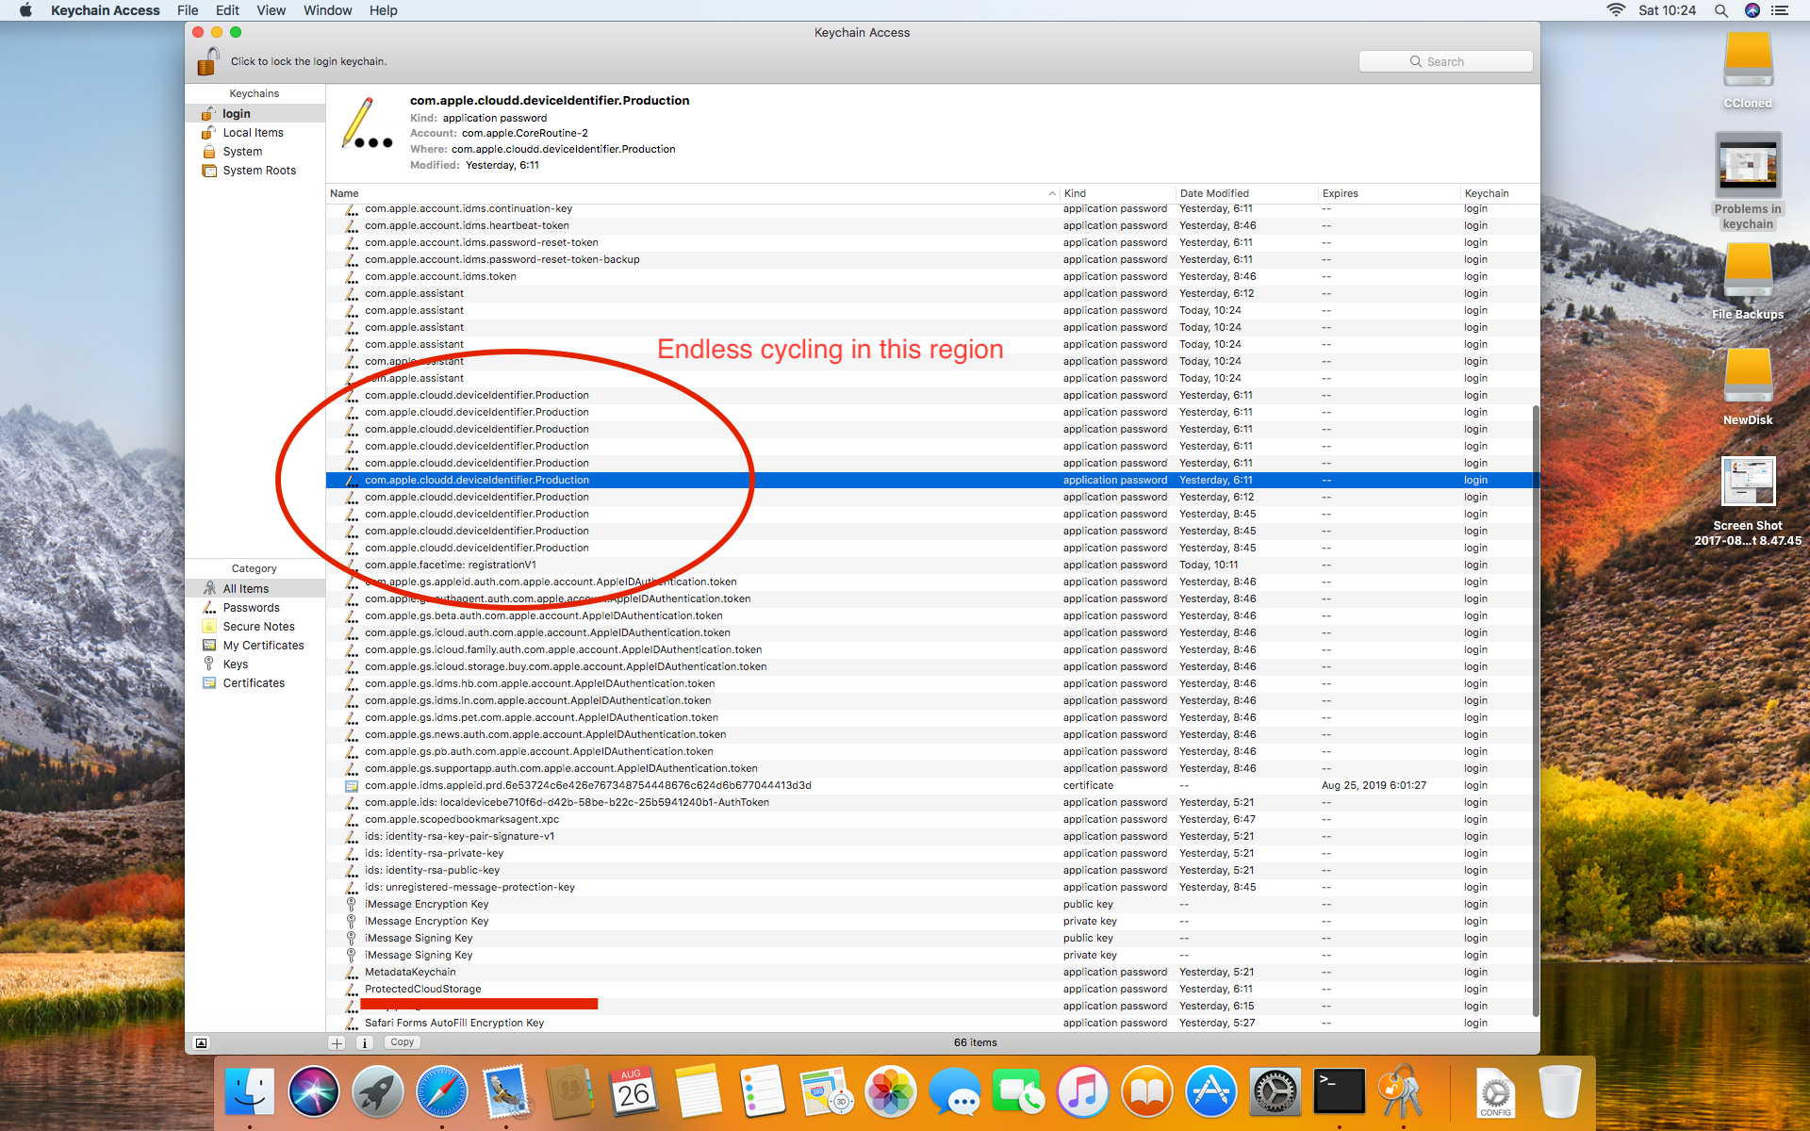The image size is (1810, 1131).
Task: Open App Store from the Dock
Action: click(x=1211, y=1092)
